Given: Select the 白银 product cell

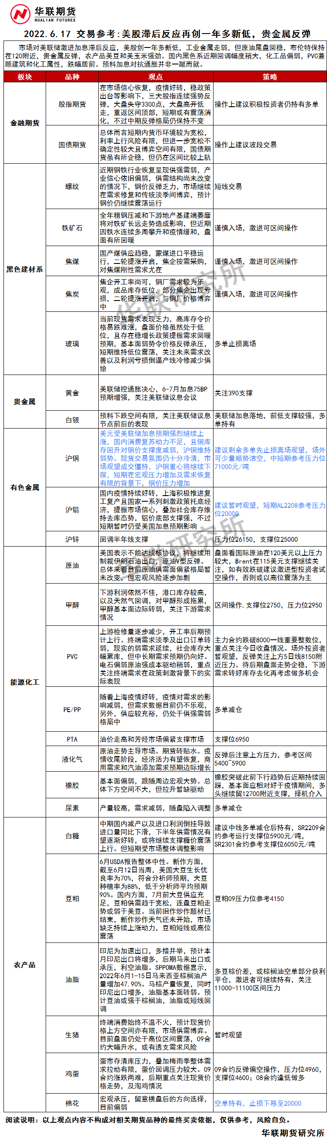Looking at the screenshot, I should pos(72,420).
